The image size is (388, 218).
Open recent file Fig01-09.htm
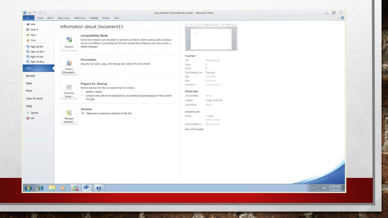[35, 57]
